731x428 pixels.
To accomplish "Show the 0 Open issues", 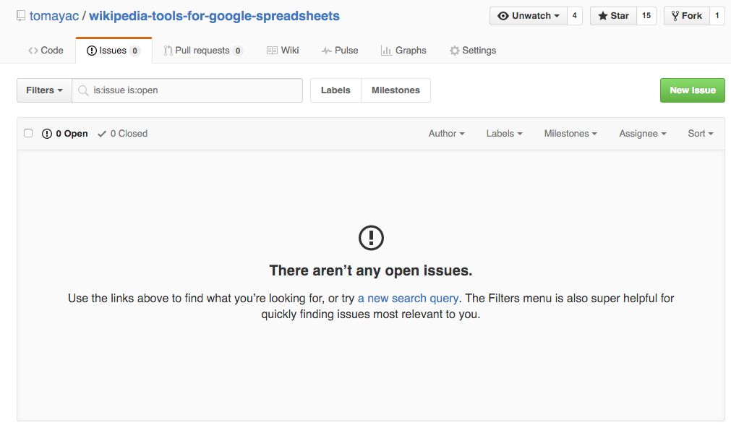I will [65, 134].
